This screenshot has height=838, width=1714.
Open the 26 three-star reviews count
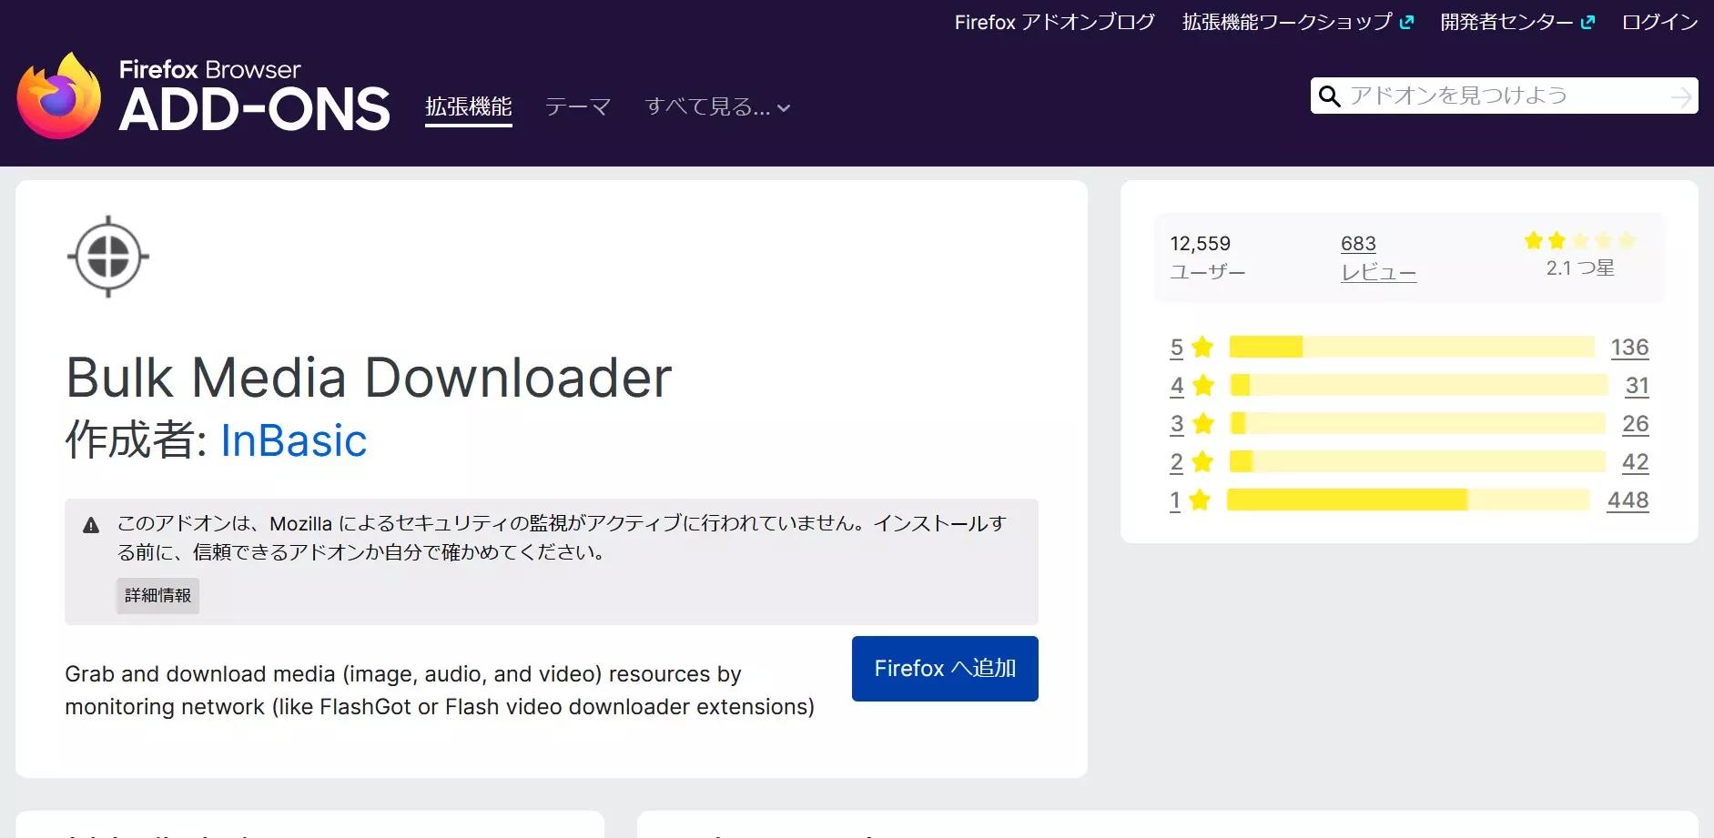tap(1635, 423)
